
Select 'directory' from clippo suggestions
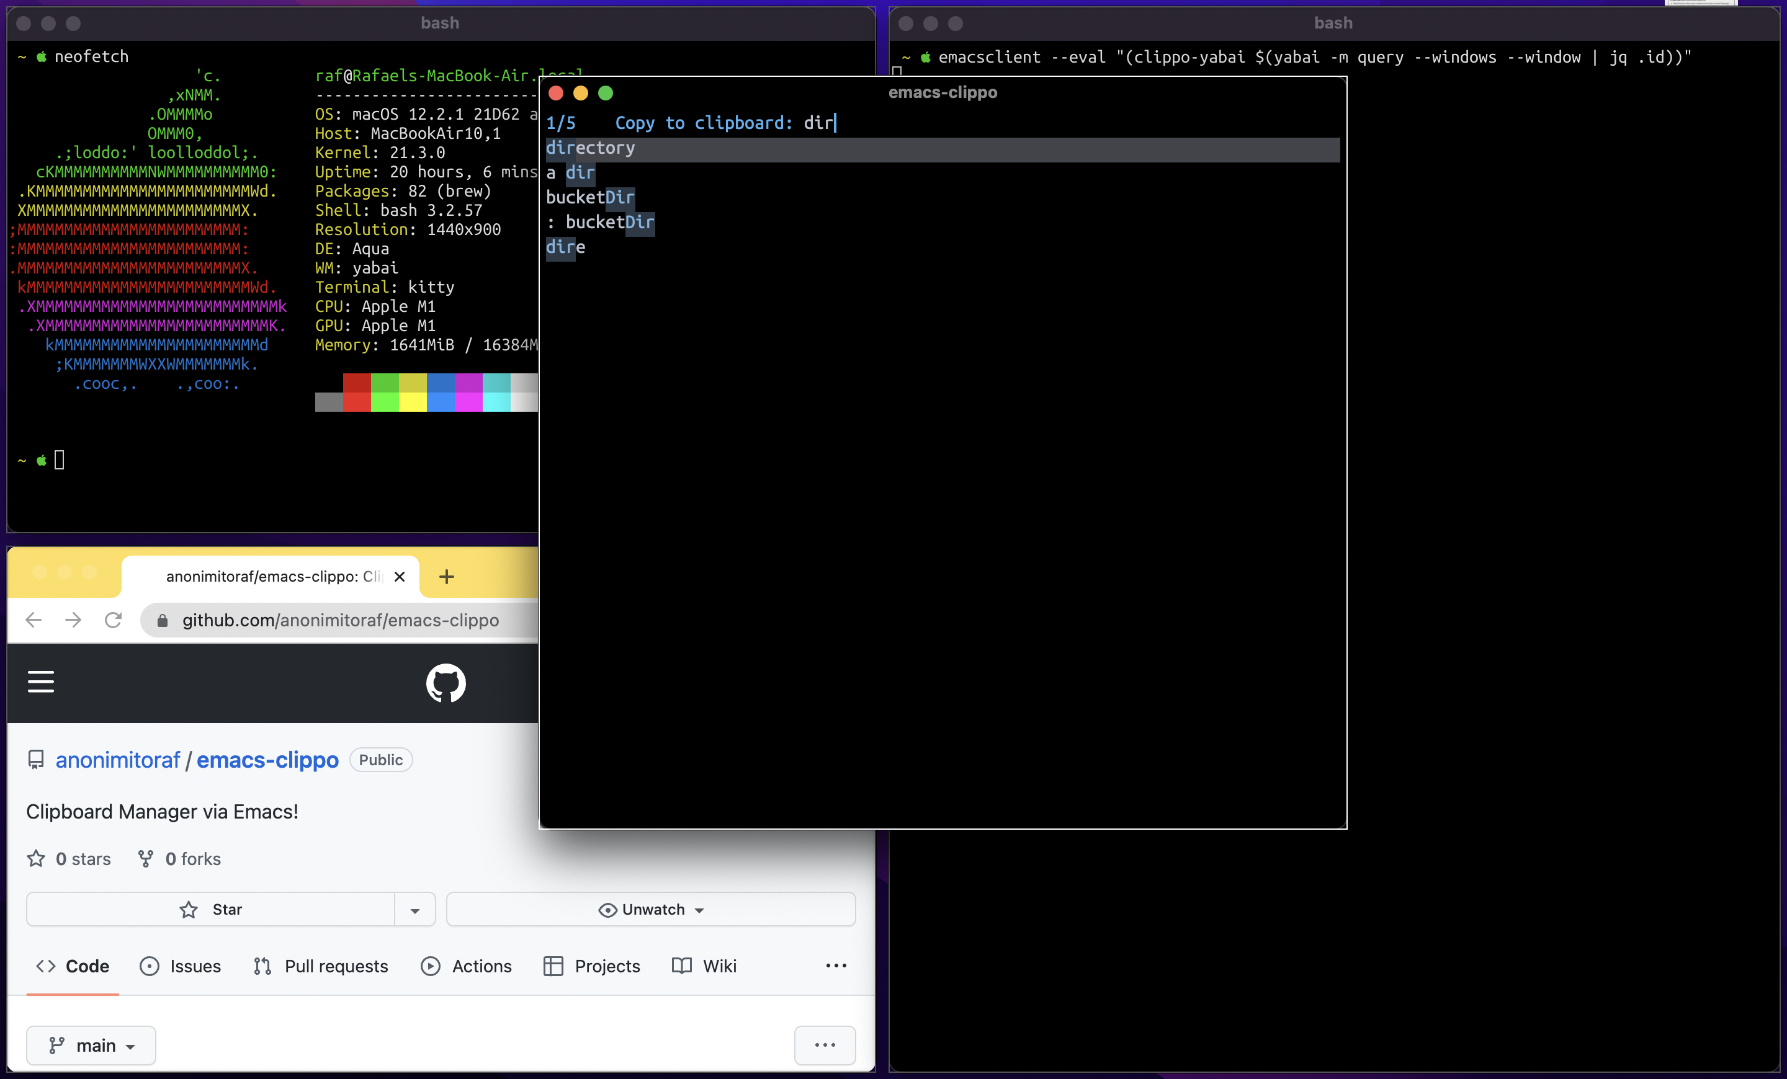[x=591, y=147]
